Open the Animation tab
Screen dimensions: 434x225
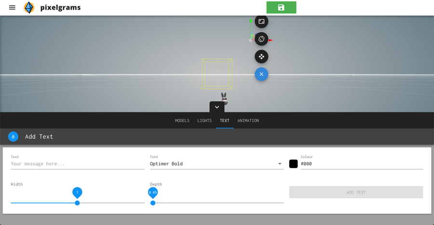pos(248,120)
